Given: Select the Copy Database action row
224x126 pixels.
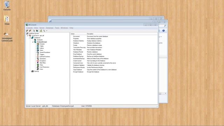Looking at the screenshot, I should point(114,70).
